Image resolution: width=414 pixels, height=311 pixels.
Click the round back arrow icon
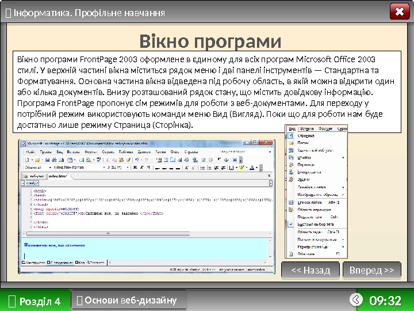356,299
